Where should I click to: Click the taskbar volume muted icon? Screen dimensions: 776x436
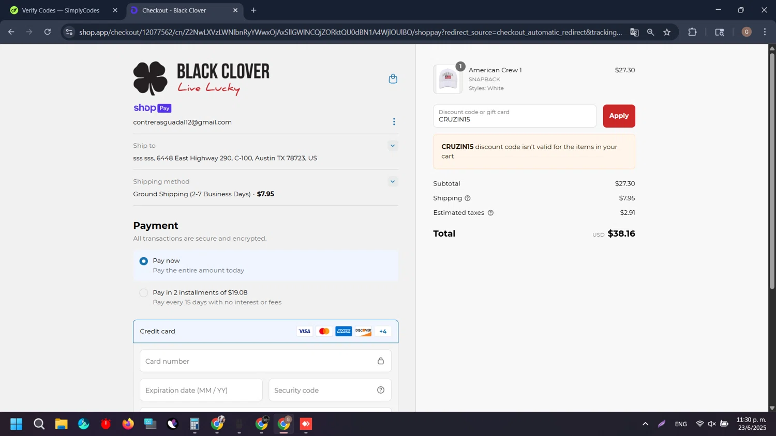click(712, 424)
